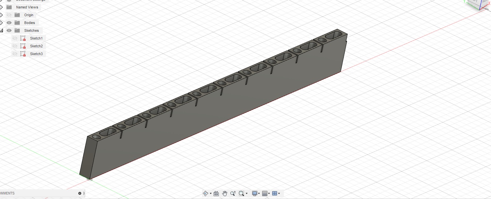Collapse the Sketches folder node
The image size is (491, 199).
tap(1, 30)
